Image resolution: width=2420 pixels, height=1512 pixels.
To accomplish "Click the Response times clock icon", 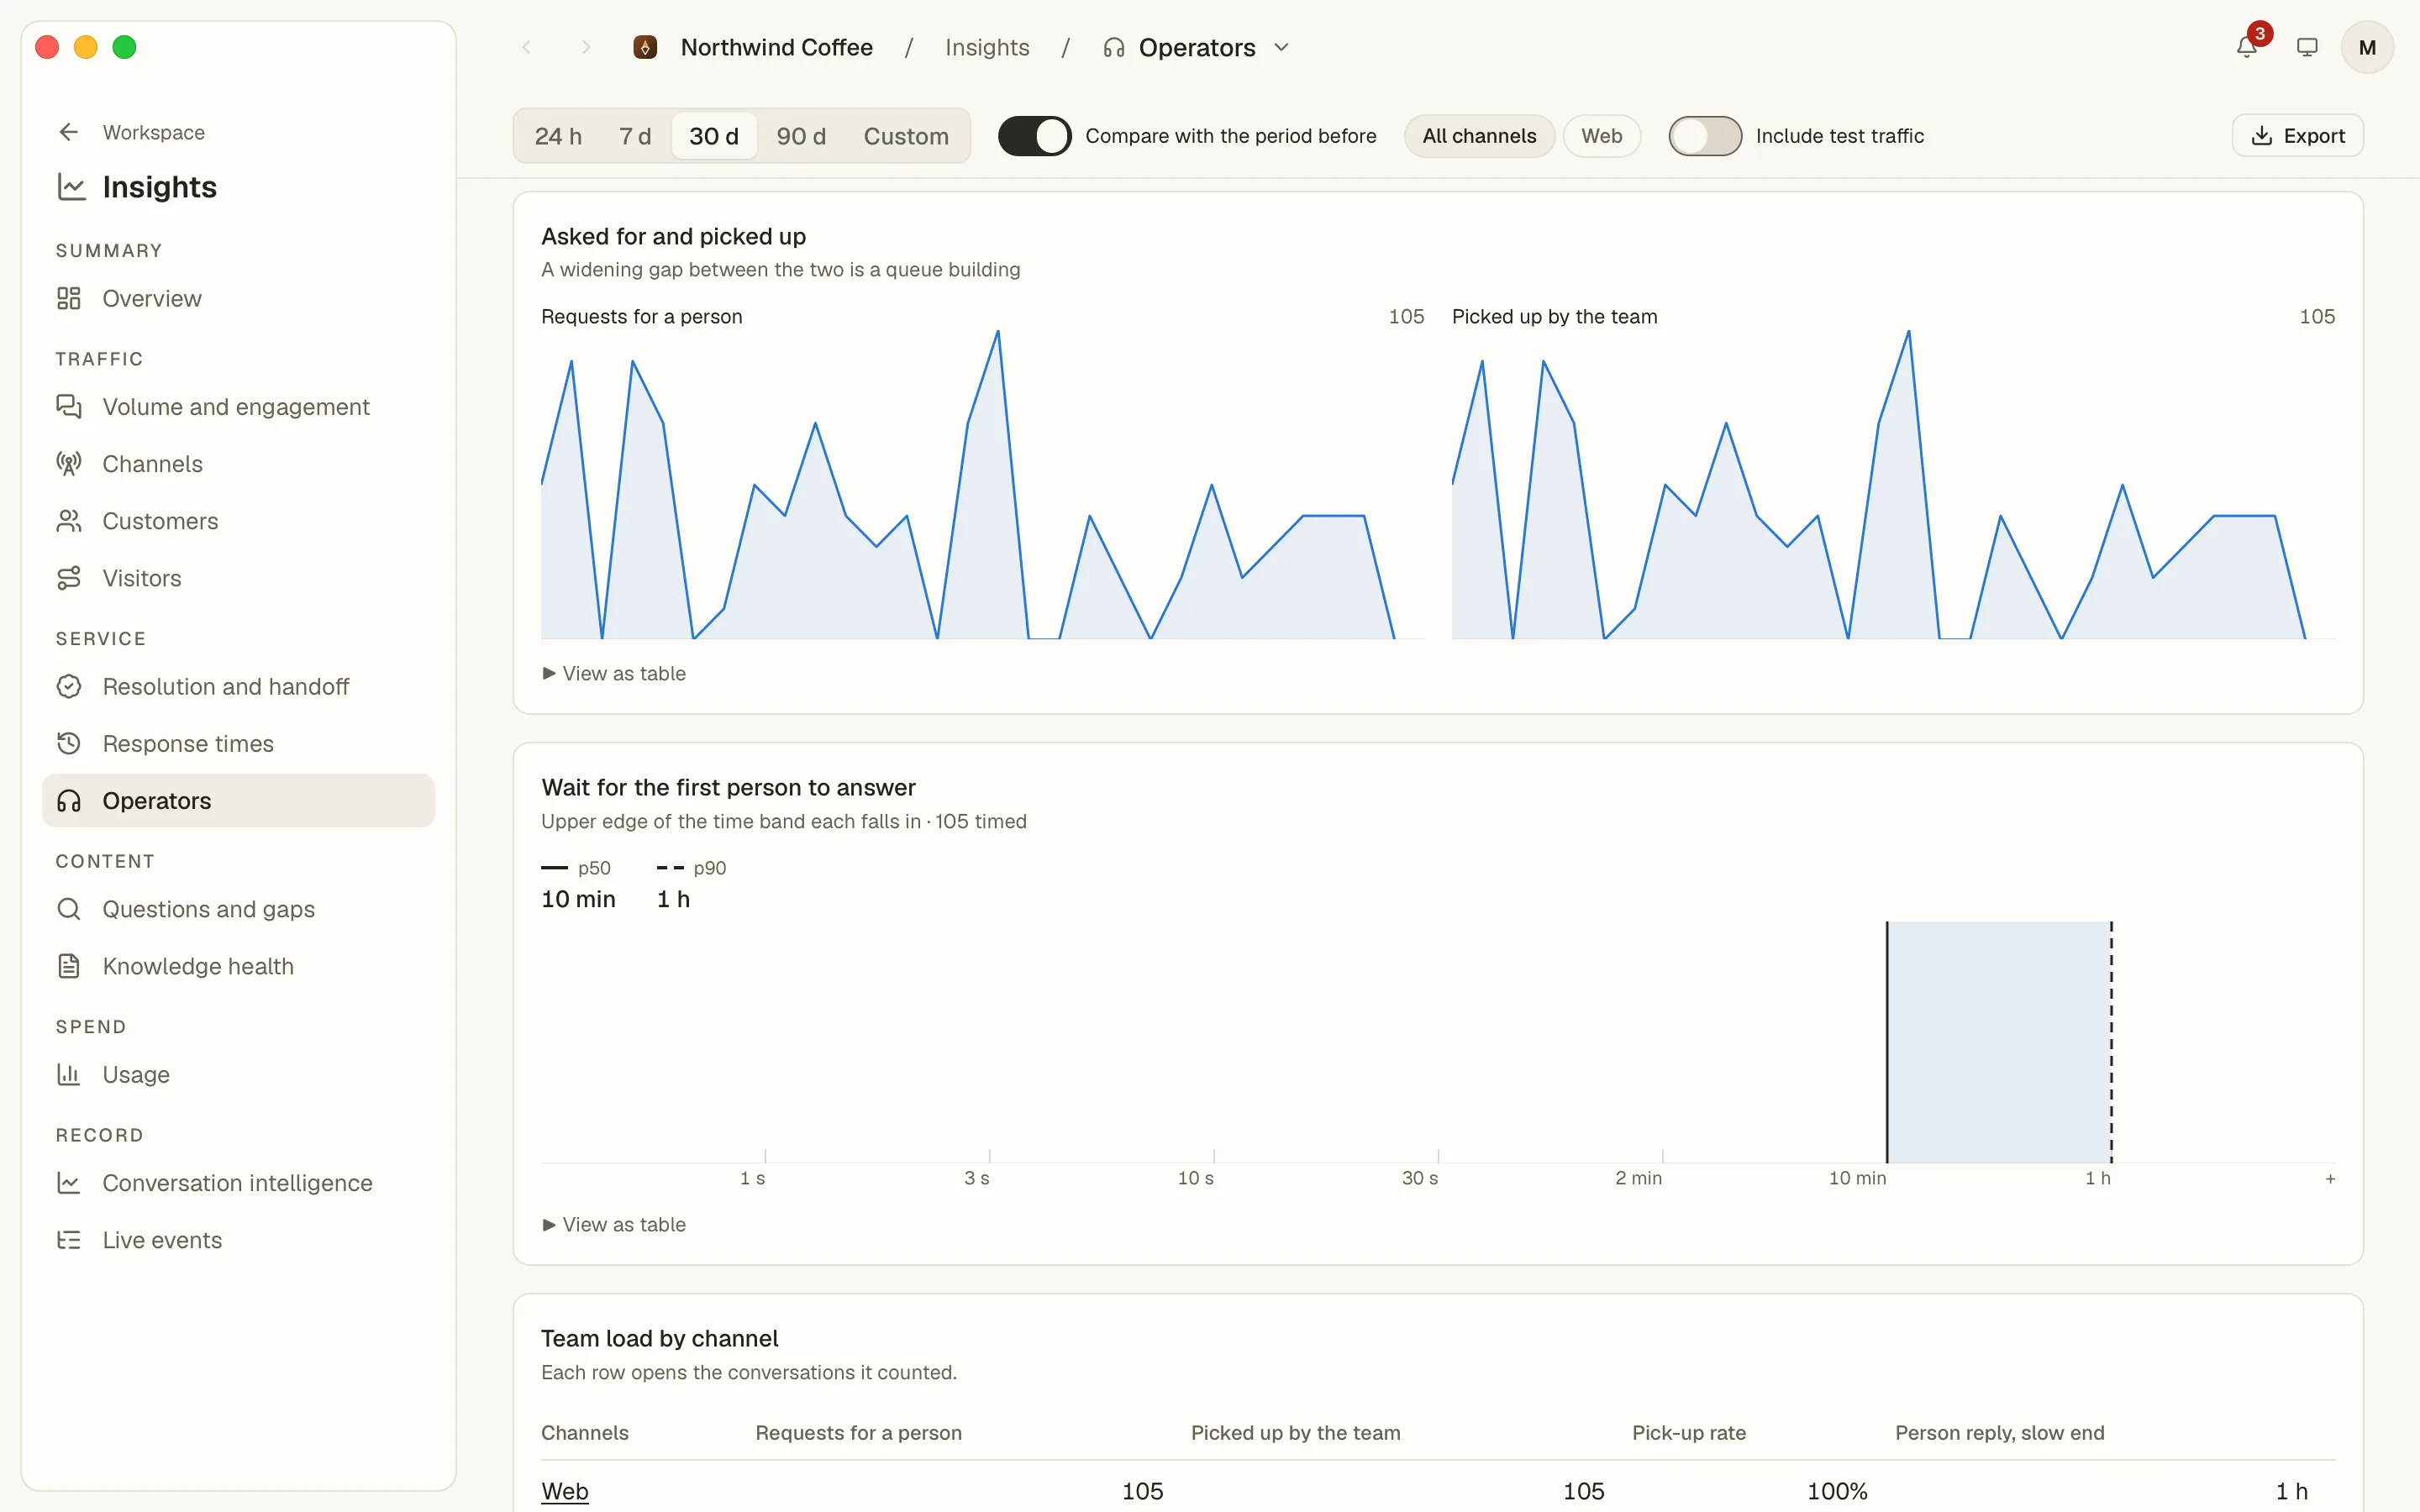I will [68, 743].
